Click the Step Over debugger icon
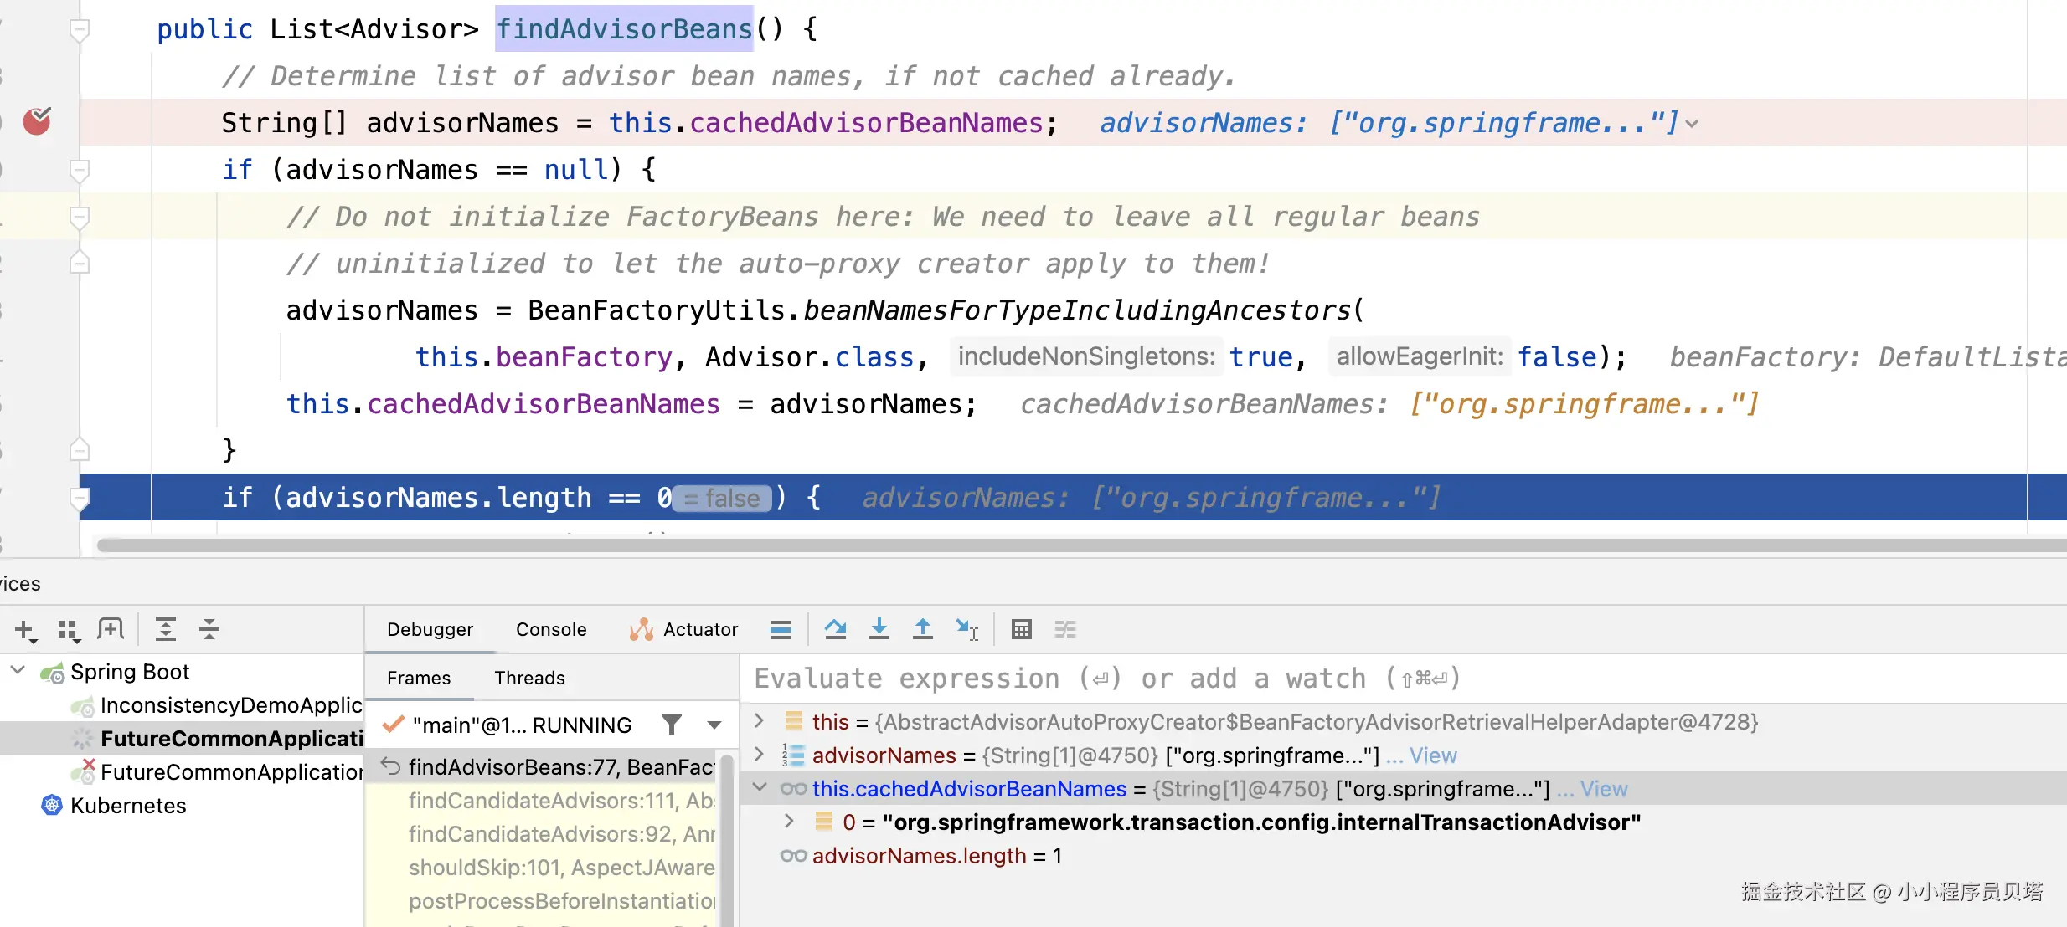This screenshot has height=927, width=2067. coord(835,629)
